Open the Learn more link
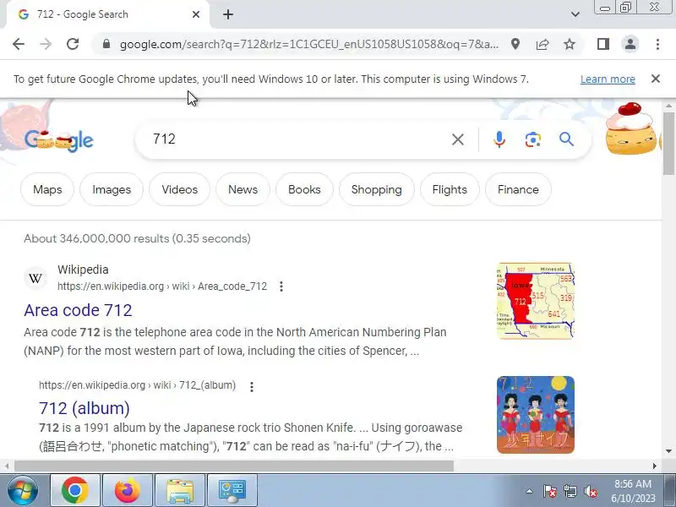676x507 pixels. (x=608, y=79)
